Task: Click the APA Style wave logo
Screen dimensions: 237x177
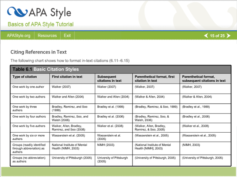Action: click(17, 12)
